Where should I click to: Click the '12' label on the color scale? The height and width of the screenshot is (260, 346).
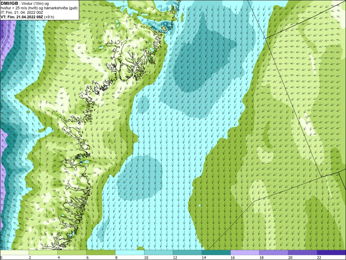point(175,258)
